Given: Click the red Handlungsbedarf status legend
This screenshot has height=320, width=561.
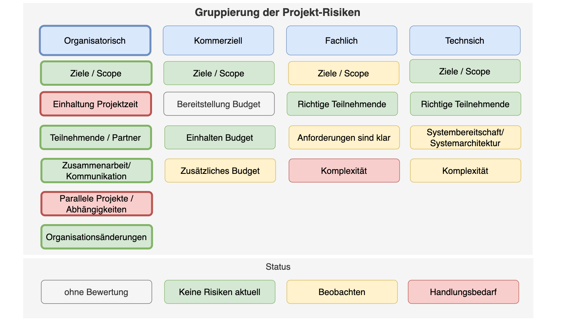Looking at the screenshot, I should [x=463, y=292].
